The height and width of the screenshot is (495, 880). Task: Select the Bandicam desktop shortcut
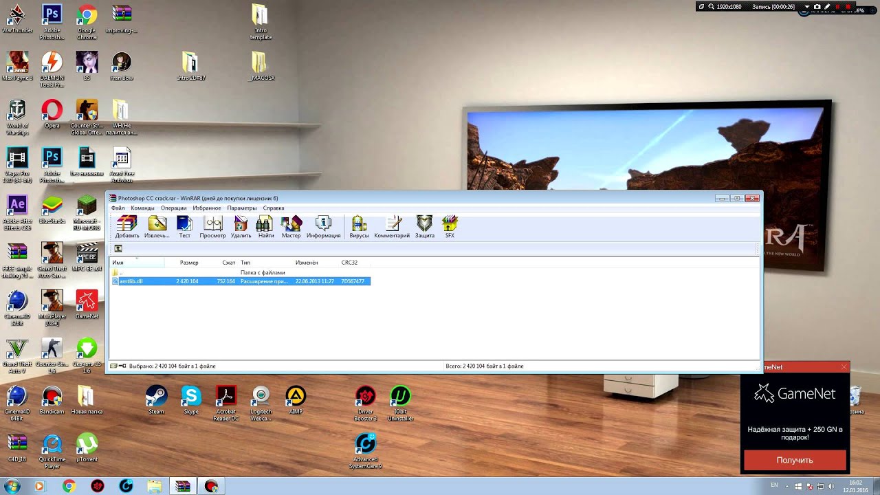click(52, 399)
